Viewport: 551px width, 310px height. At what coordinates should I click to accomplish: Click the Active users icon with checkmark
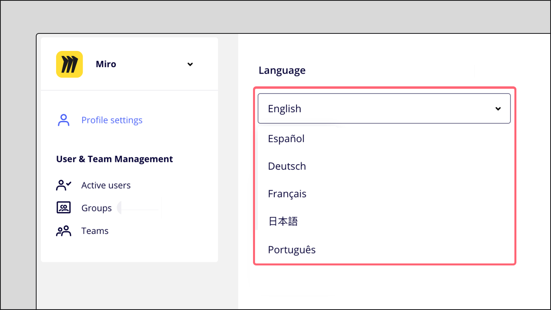point(64,185)
